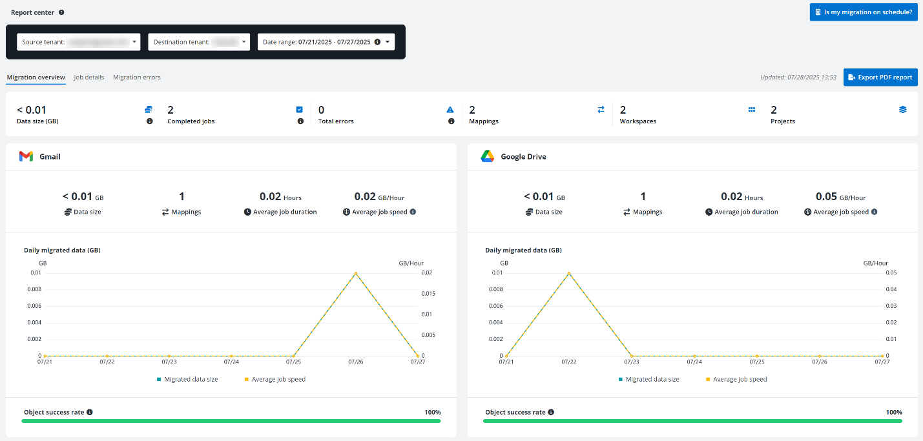Switch to the Job details tab
The width and height of the screenshot is (923, 441).
[88, 76]
